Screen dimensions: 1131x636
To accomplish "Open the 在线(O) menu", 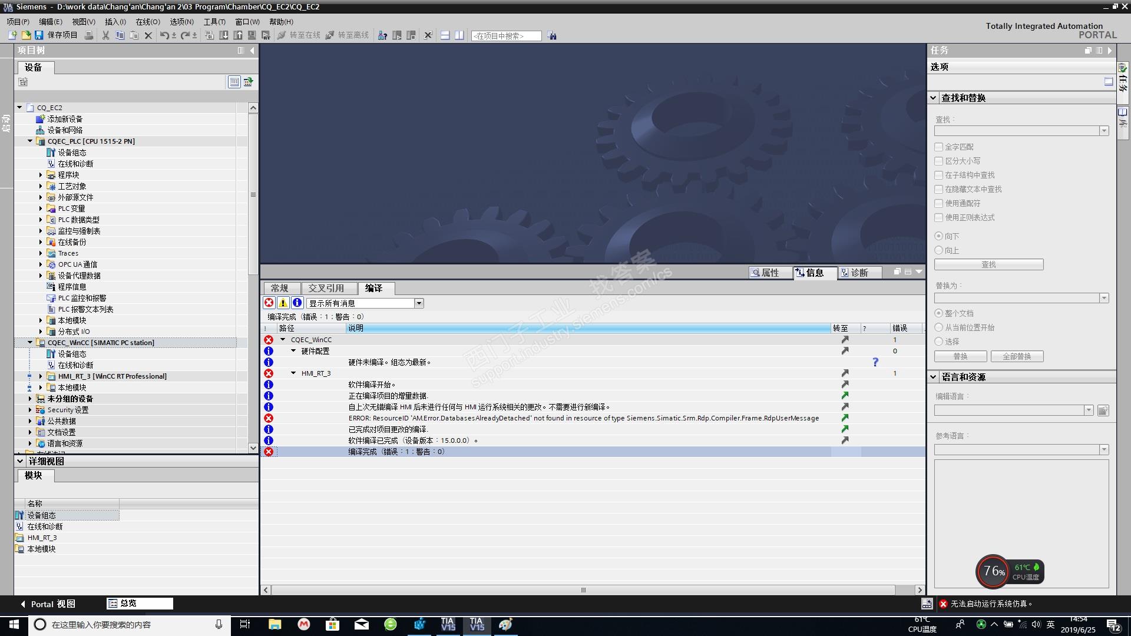I will coord(147,22).
